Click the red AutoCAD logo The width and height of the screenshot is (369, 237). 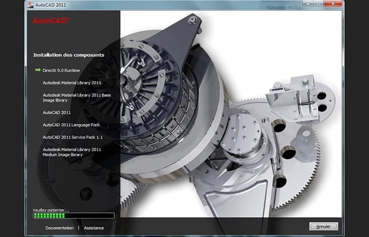tap(51, 21)
